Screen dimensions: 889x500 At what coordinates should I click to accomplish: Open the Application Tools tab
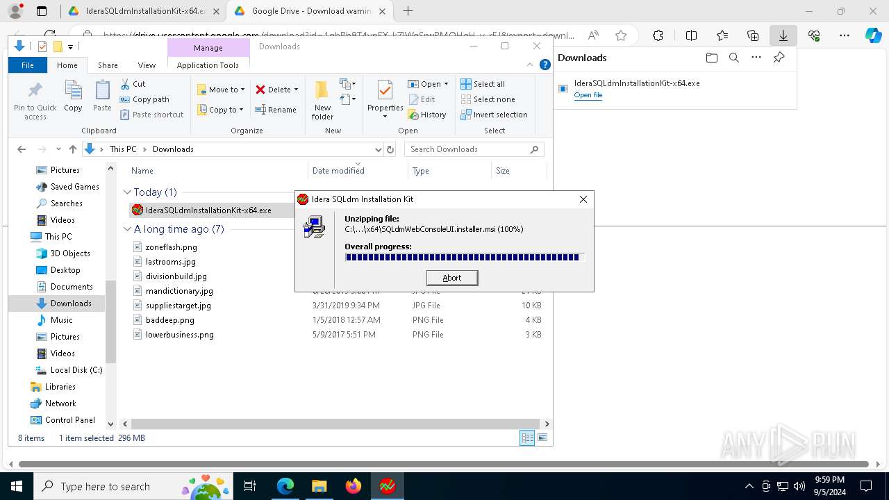point(208,65)
